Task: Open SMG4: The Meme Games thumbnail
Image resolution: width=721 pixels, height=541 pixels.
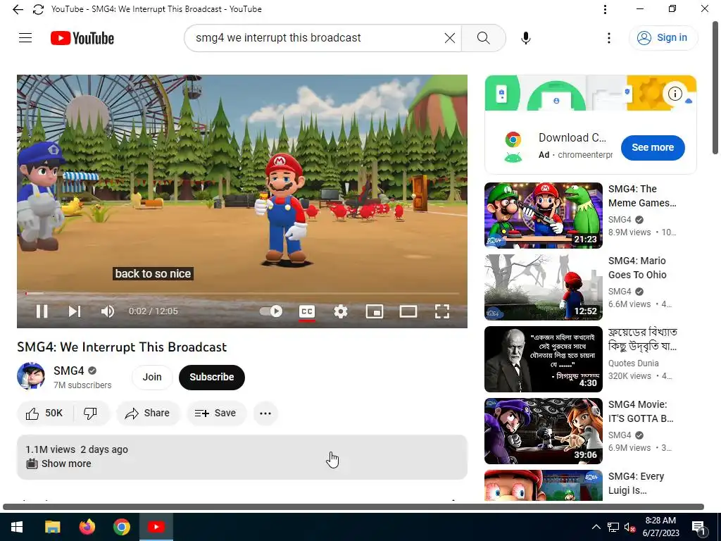Action: pyautogui.click(x=543, y=216)
